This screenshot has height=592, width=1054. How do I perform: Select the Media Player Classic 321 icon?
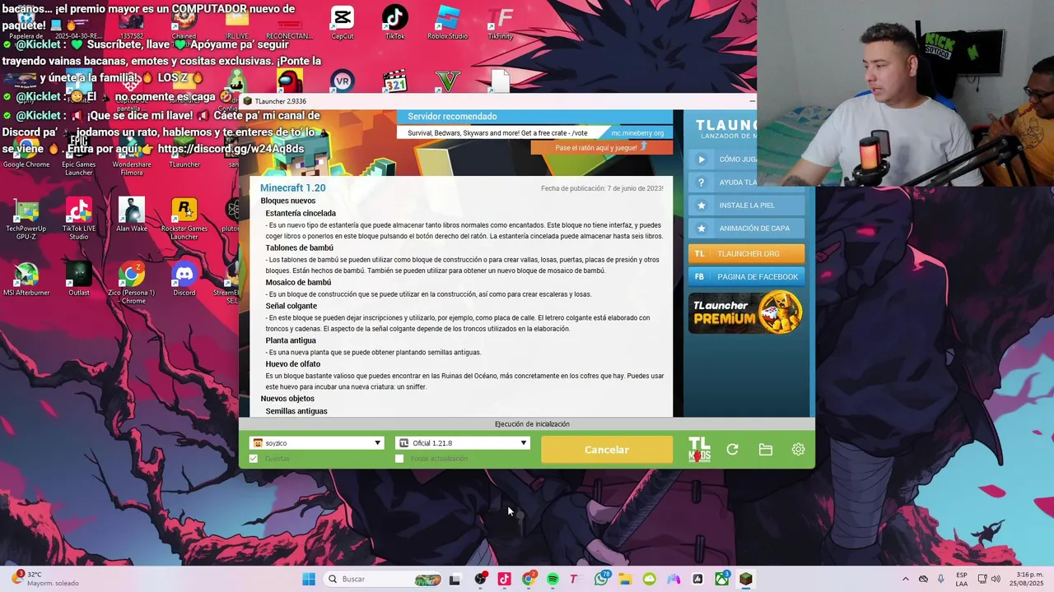[x=395, y=81]
